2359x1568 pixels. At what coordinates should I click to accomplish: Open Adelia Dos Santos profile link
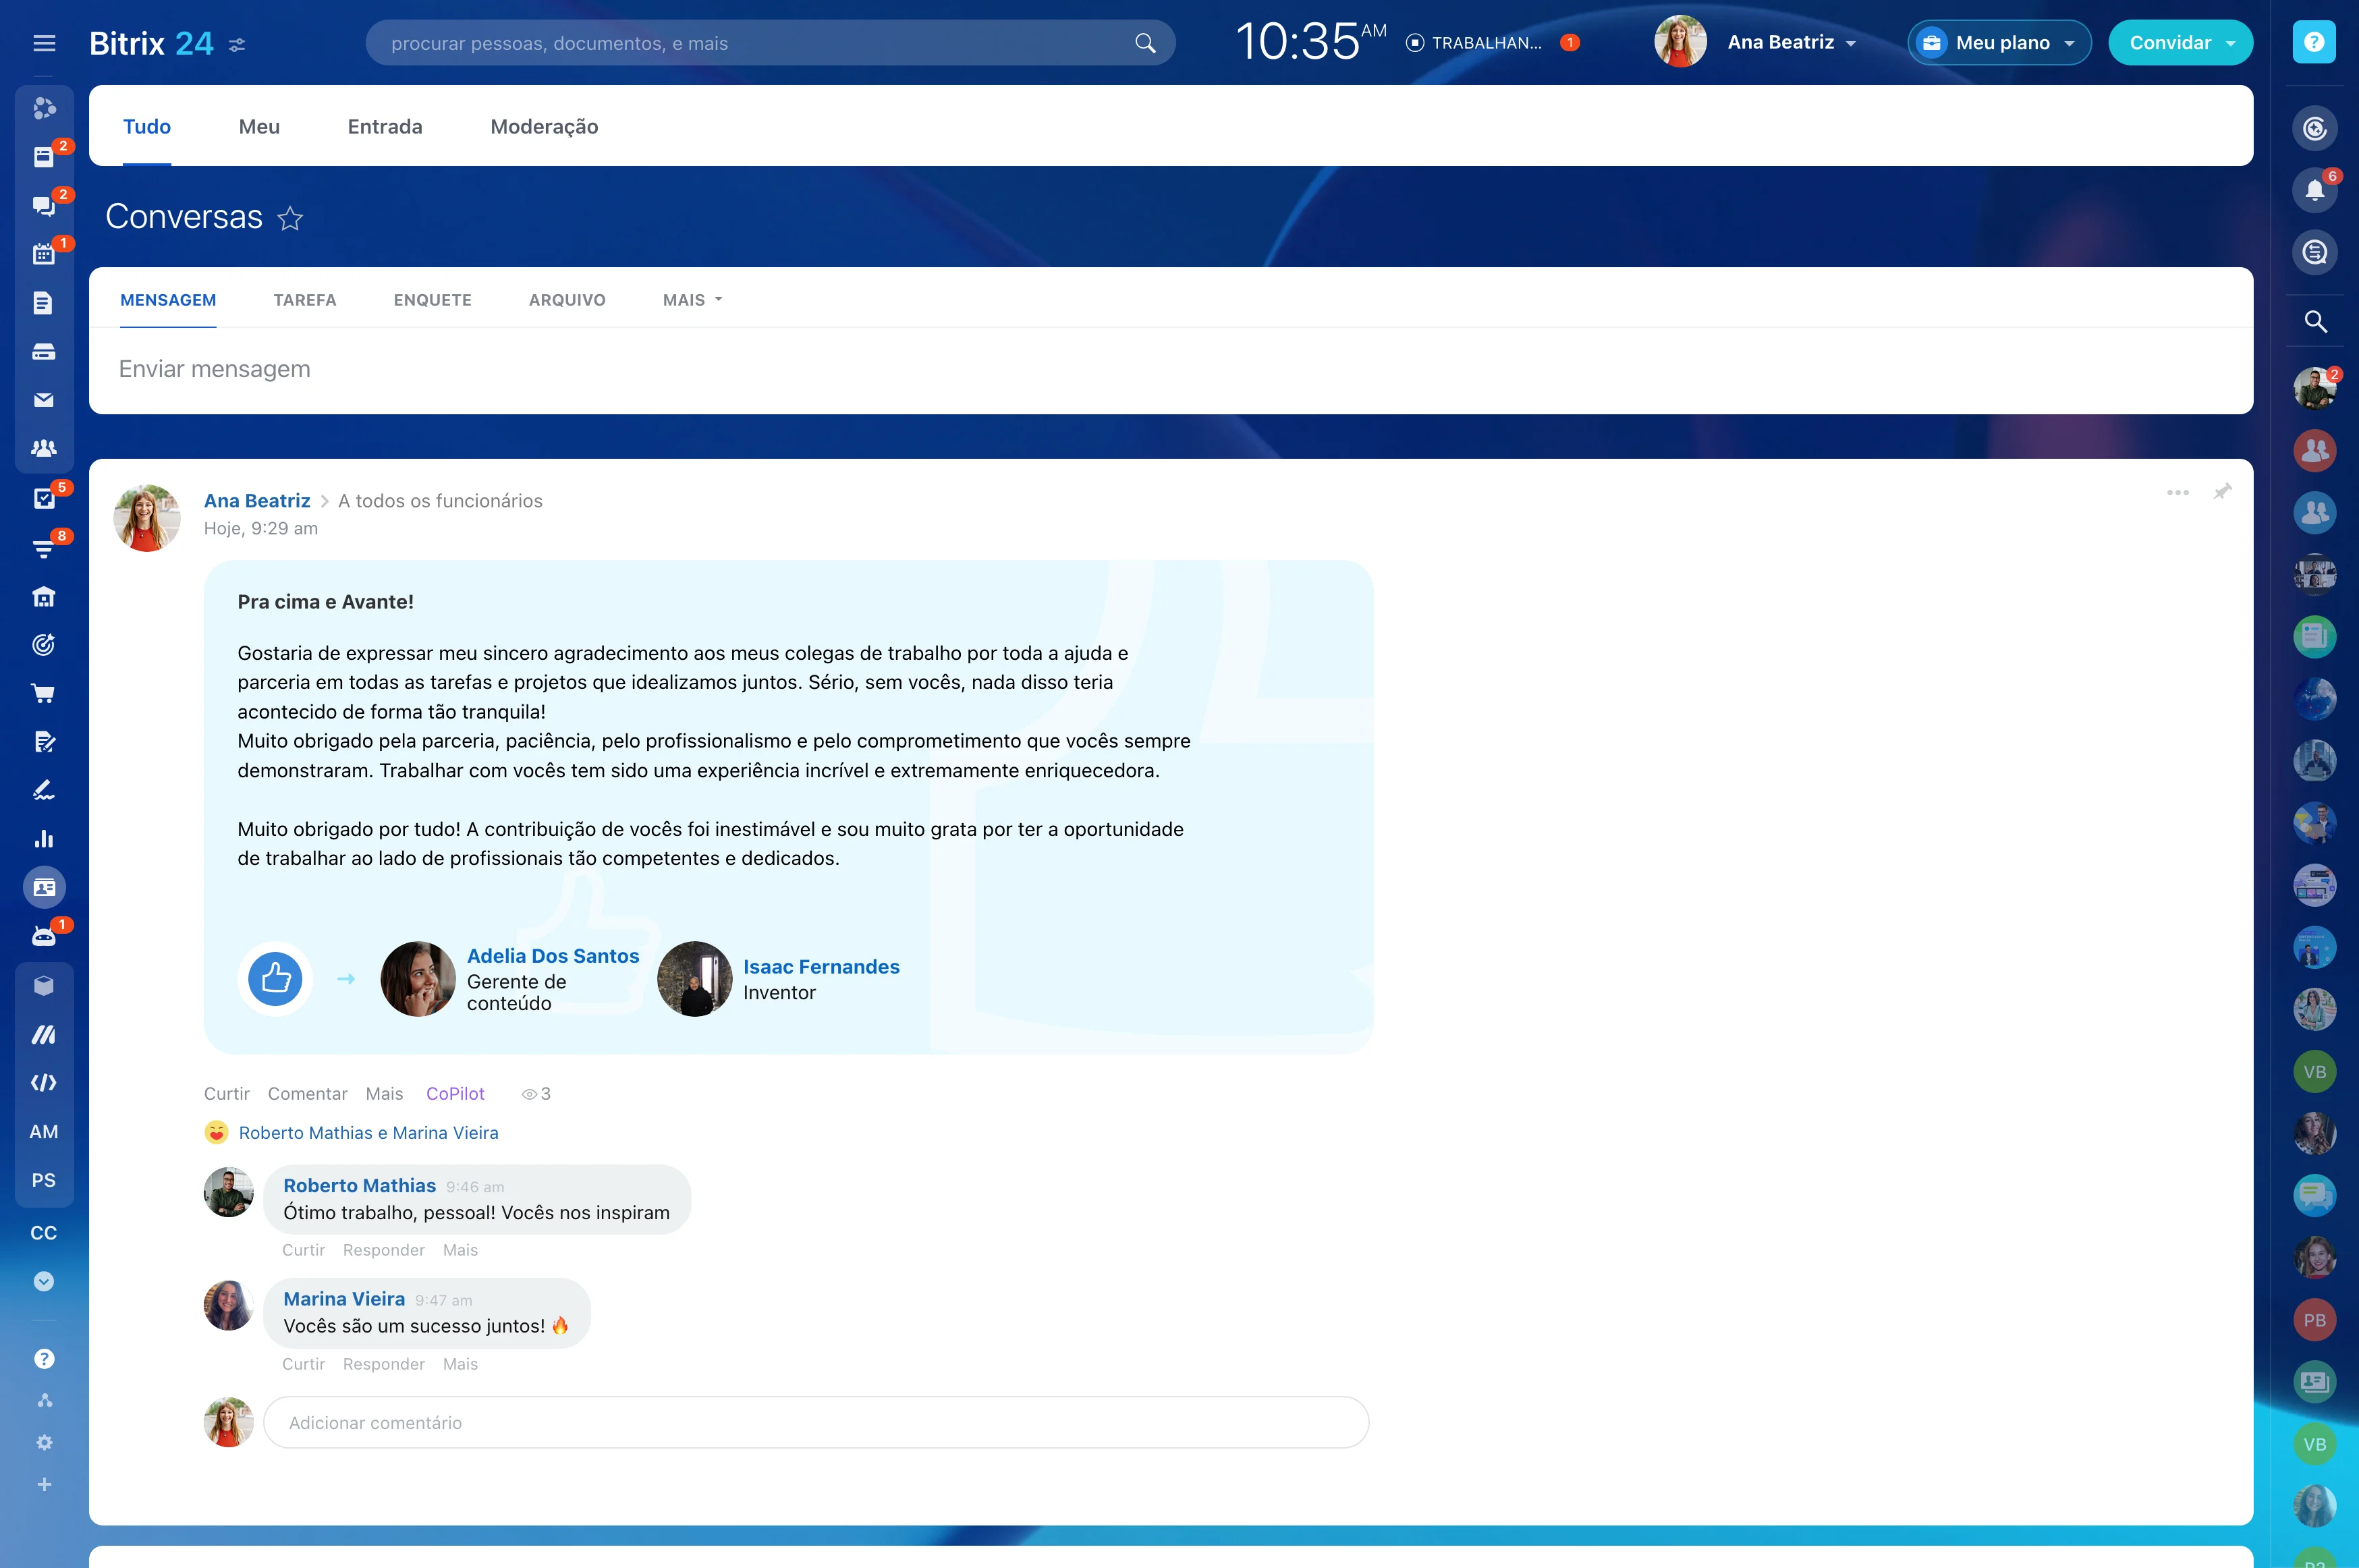(552, 956)
